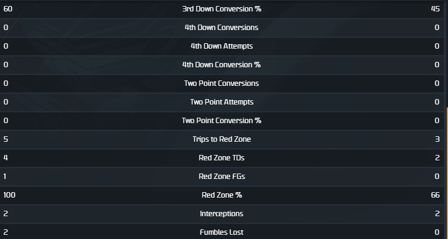Image resolution: width=448 pixels, height=239 pixels.
Task: Select the Interceptions stat row
Action: (x=222, y=214)
